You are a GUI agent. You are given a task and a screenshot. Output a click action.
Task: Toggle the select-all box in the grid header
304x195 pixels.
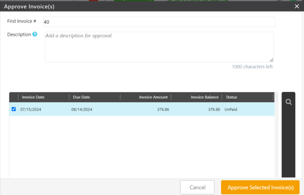tap(14, 97)
